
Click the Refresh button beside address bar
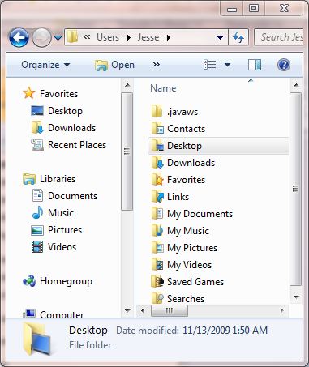238,37
